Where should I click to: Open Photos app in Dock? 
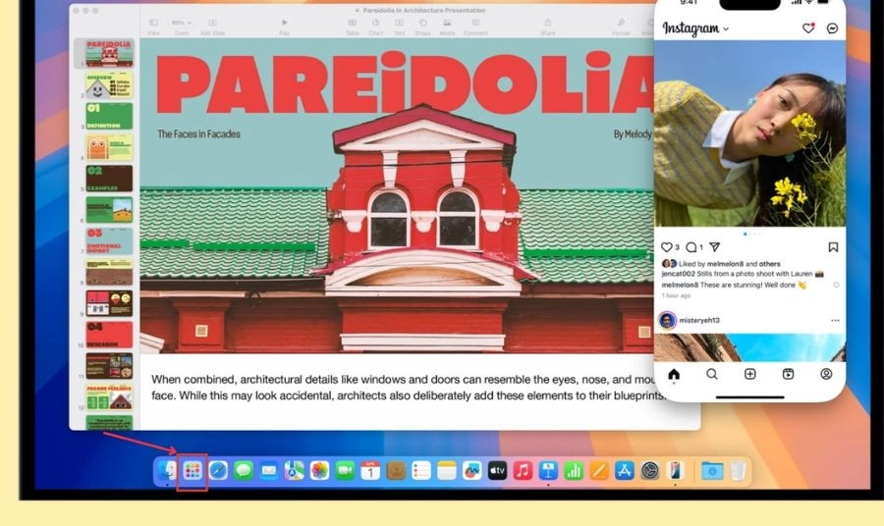coord(319,470)
